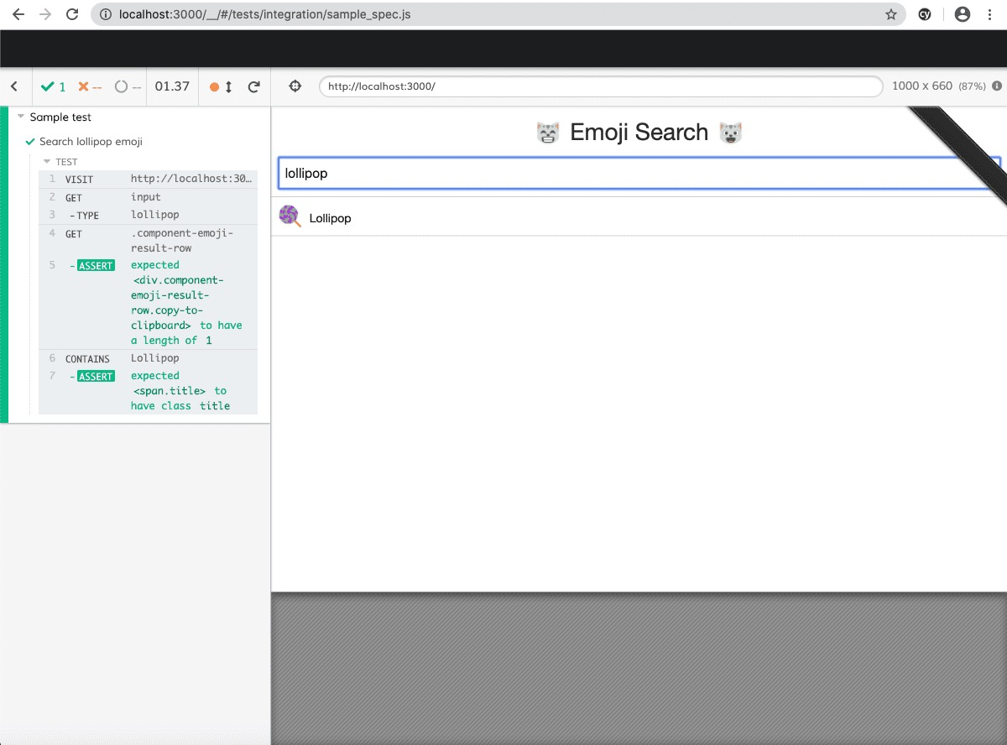Click the pending tests circle indicator
This screenshot has width=1007, height=745.
coord(128,86)
